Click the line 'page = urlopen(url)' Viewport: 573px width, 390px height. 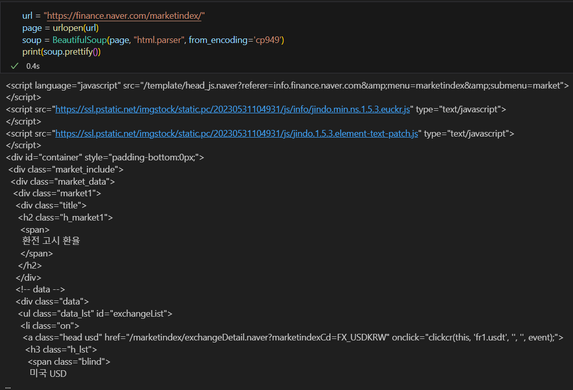[60, 28]
